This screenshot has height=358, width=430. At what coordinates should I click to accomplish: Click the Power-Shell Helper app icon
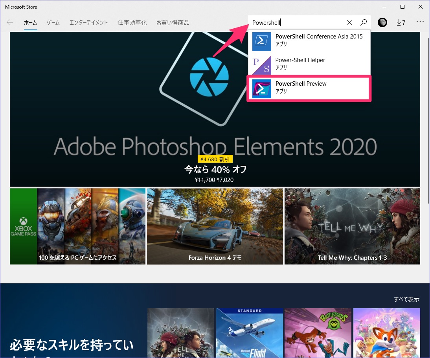(262, 65)
